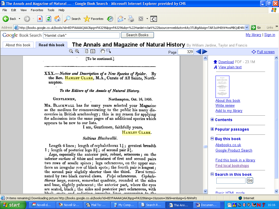The width and height of the screenshot is (279, 209).
Task: Go to next page arrow
Action: pos(205,52)
